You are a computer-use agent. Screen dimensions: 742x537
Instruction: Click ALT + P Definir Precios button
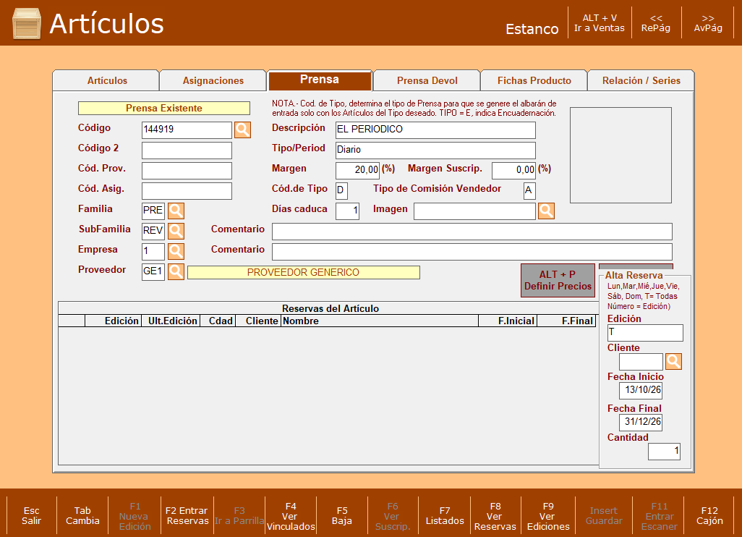[x=558, y=280]
